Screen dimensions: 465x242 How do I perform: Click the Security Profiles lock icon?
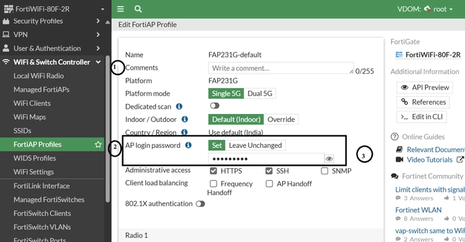point(5,21)
